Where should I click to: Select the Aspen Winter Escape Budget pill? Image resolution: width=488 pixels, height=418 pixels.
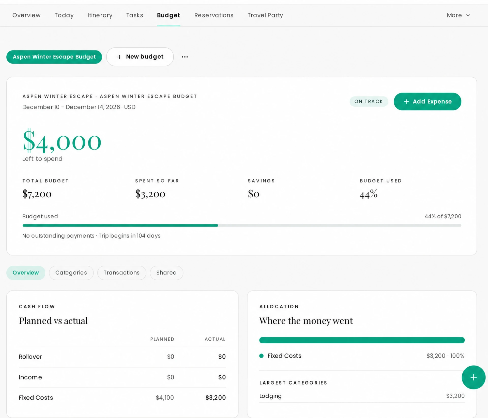pyautogui.click(x=54, y=57)
